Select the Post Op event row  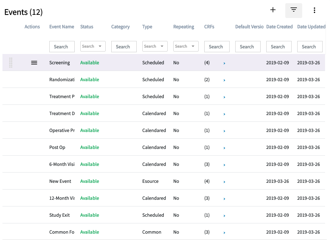[x=57, y=148]
